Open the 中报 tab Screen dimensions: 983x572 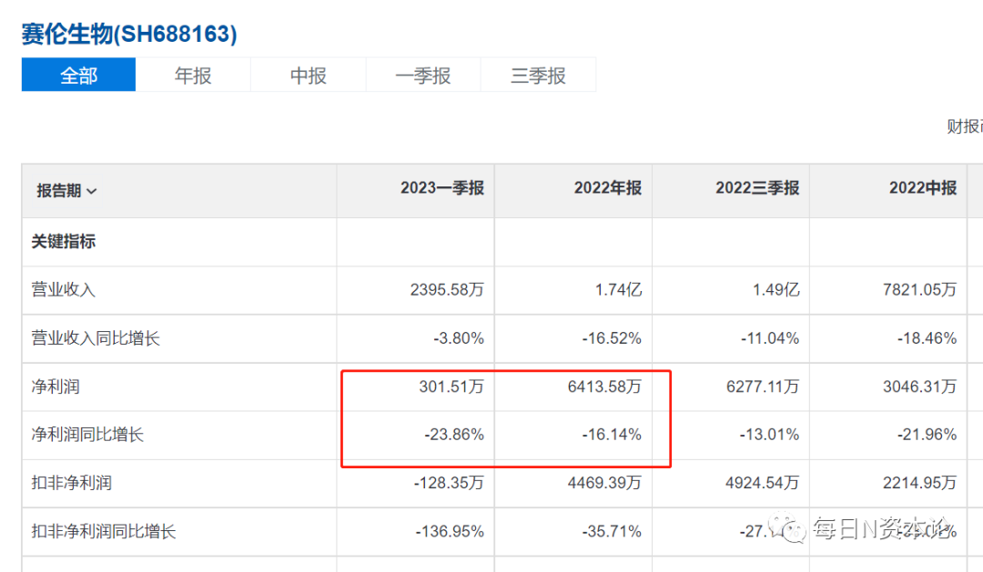coord(309,75)
